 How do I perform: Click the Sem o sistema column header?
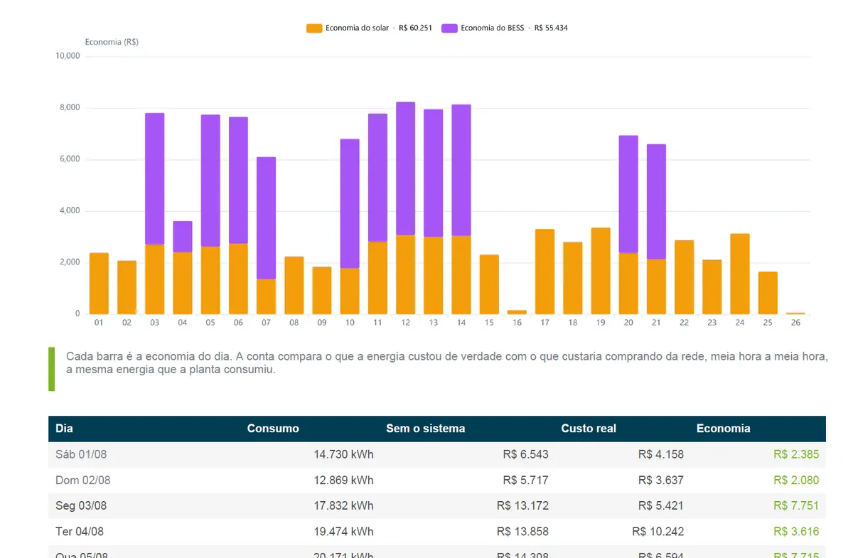(426, 429)
